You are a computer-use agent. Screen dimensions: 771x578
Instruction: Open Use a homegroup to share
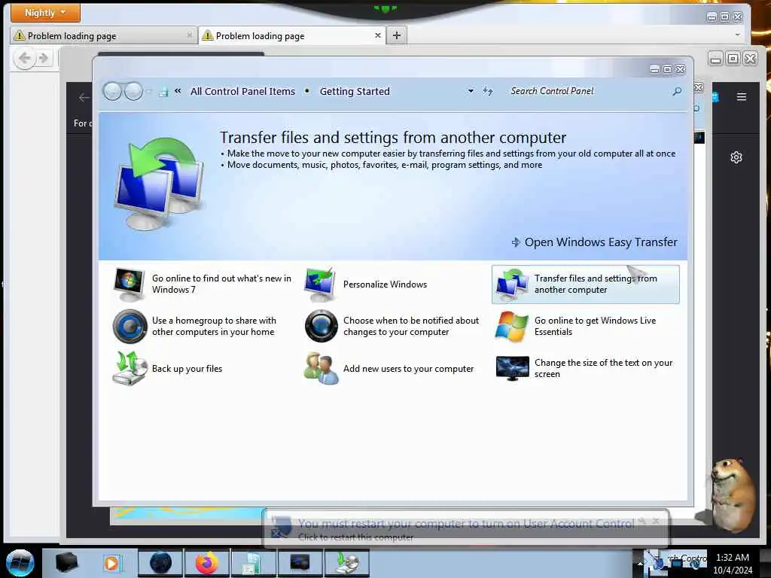tap(214, 327)
